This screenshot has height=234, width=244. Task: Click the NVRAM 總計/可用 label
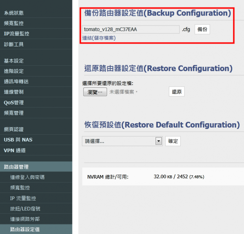pyautogui.click(x=108, y=177)
